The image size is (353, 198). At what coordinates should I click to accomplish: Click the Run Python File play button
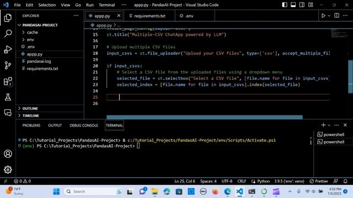[323, 16]
